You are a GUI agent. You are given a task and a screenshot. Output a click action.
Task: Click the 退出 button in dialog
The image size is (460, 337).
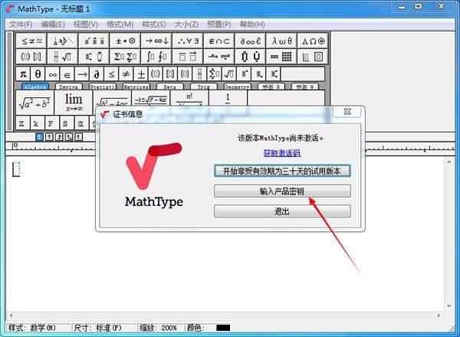pyautogui.click(x=282, y=211)
